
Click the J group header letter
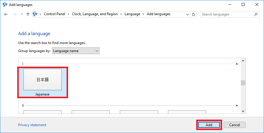coord(23,64)
